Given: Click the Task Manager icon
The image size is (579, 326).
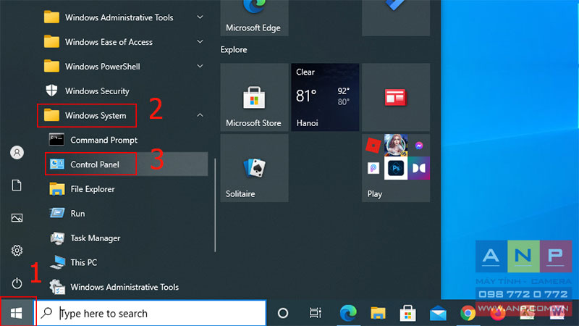Looking at the screenshot, I should 57,238.
